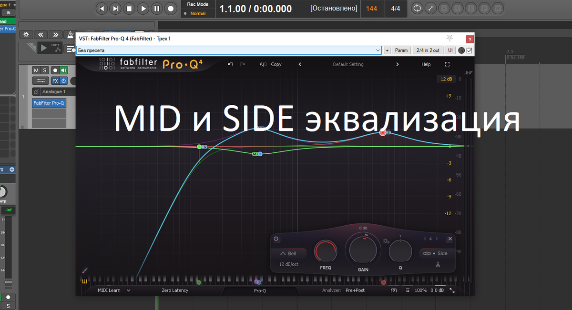Image resolution: width=572 pixels, height=310 pixels.
Task: Toggle Track 1 input monitoring speaker
Action: pos(64,70)
